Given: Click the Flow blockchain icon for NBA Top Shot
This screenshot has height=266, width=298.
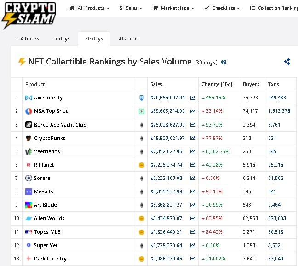Looking at the screenshot, I should (142, 111).
